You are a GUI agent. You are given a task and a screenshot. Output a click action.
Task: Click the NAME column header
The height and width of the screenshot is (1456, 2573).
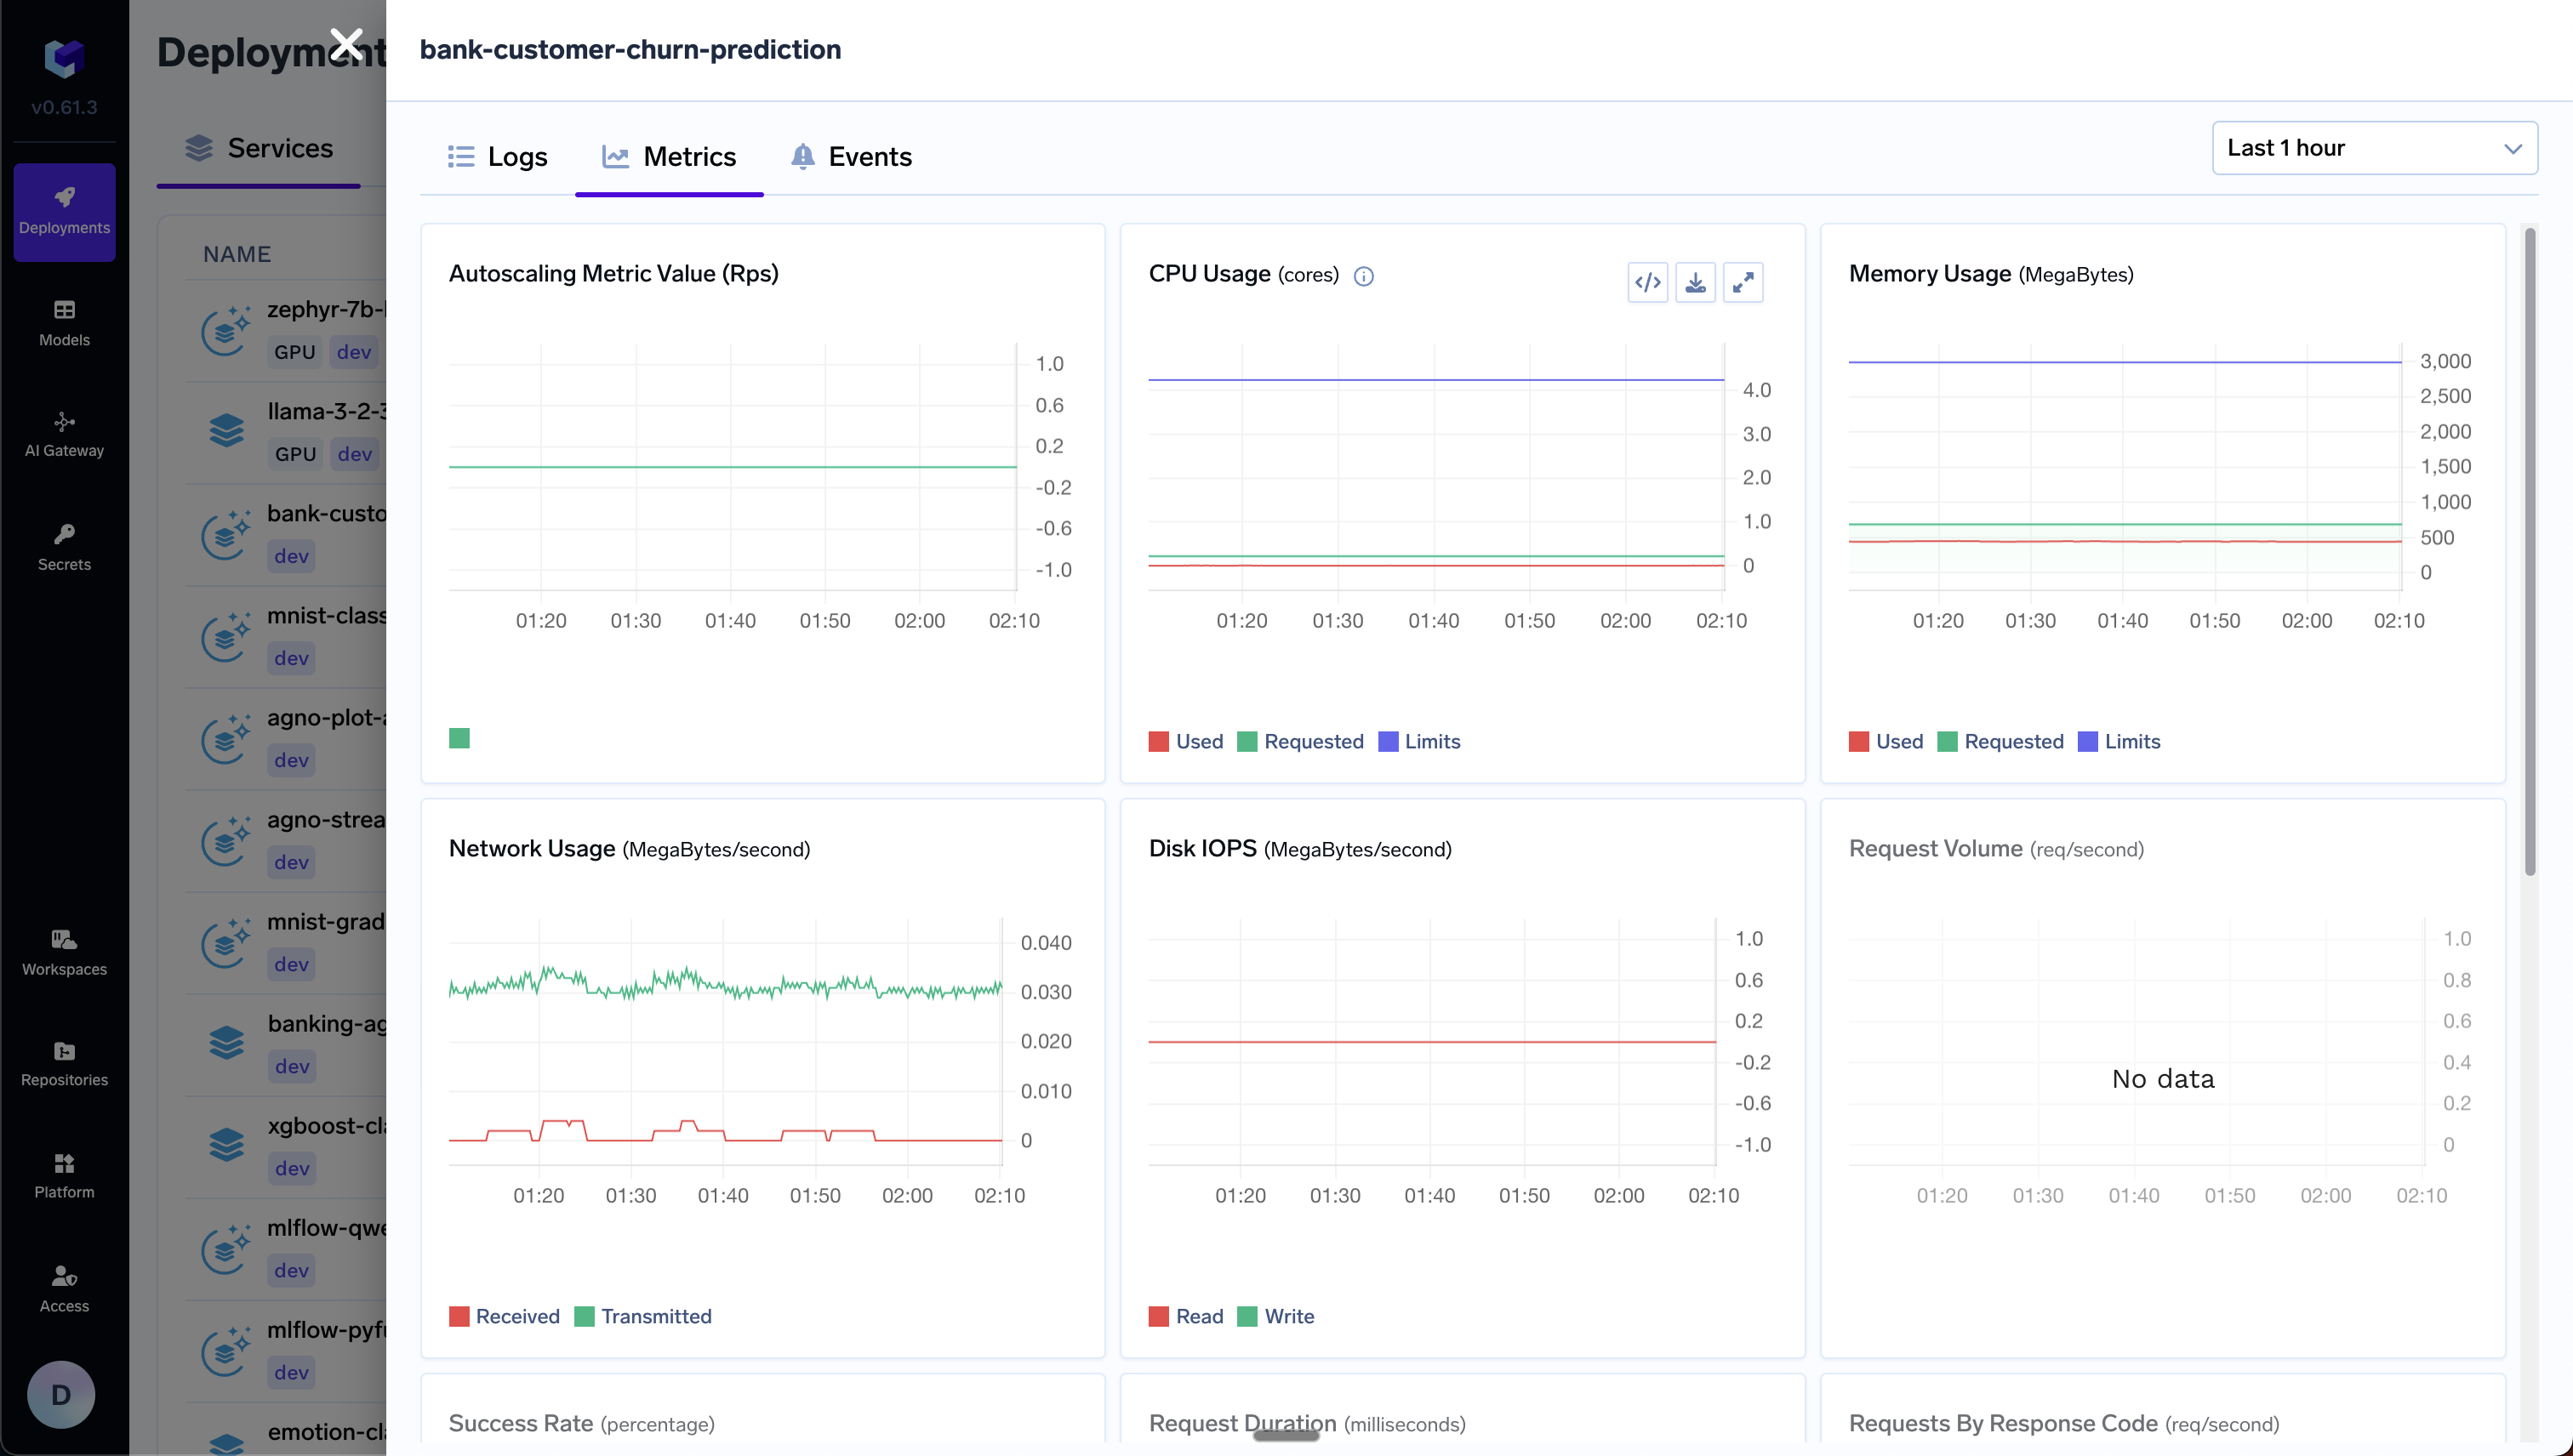[237, 254]
